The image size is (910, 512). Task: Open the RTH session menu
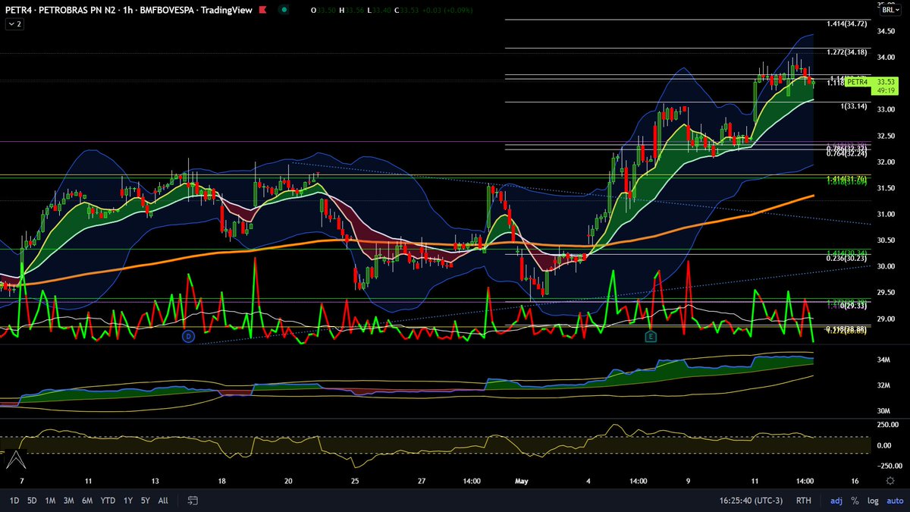(803, 501)
